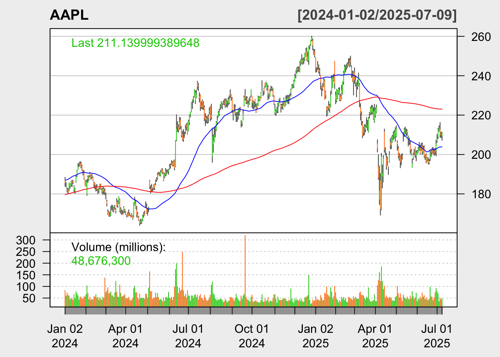Click the Jul 01 2024 date label
Image resolution: width=500 pixels, height=357 pixels.
tap(188, 336)
